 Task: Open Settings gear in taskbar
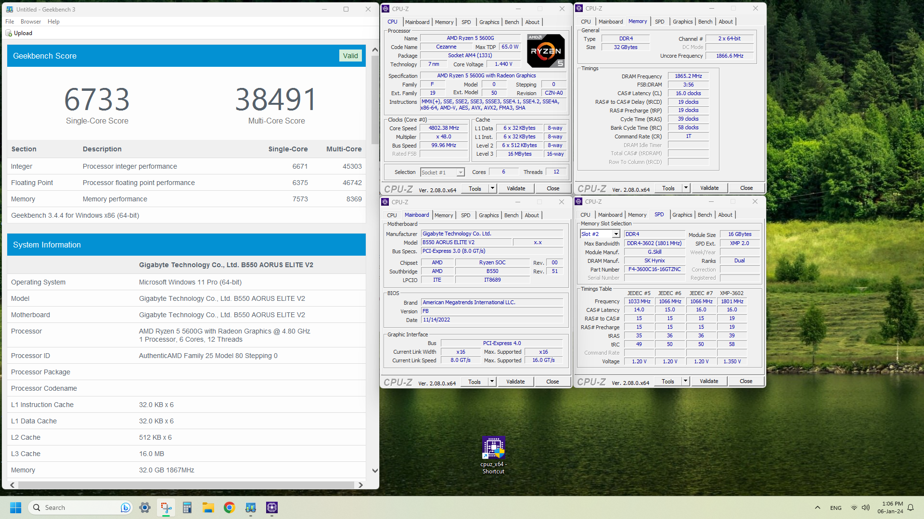pos(145,507)
